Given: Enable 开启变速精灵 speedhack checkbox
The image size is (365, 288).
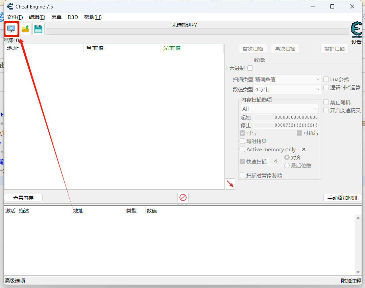Looking at the screenshot, I should [326, 110].
